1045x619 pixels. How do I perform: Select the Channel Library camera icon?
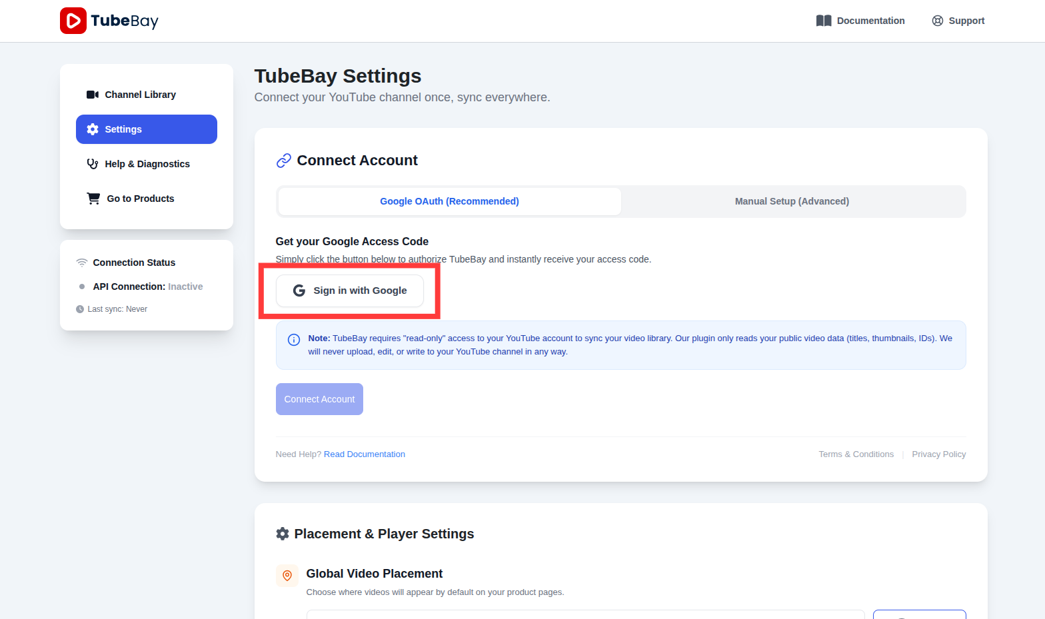coord(93,94)
